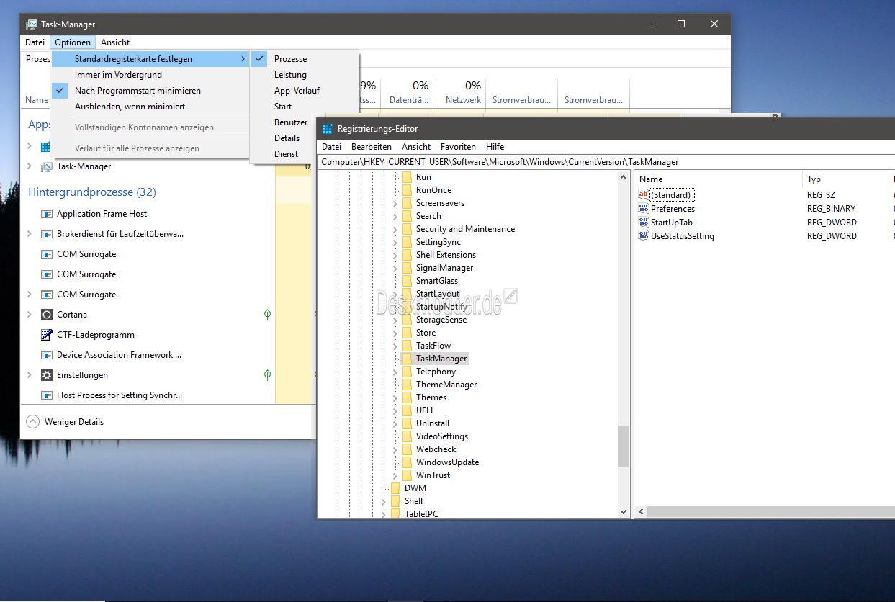Click the Task-Manager title bar icon

(31, 24)
